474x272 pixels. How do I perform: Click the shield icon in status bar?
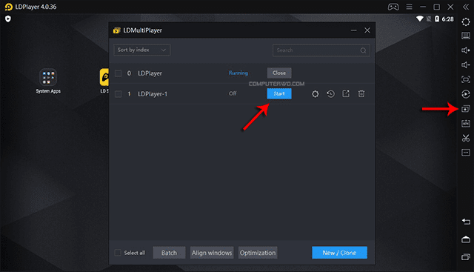point(8,19)
